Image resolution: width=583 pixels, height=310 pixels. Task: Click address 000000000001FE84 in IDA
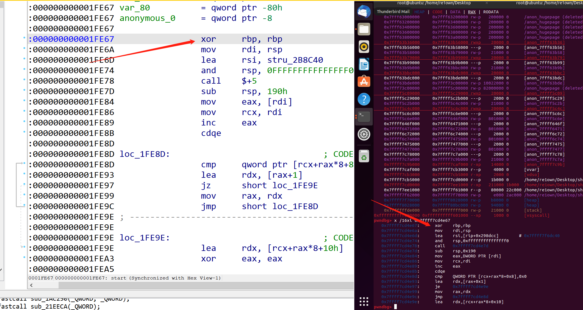[73, 102]
